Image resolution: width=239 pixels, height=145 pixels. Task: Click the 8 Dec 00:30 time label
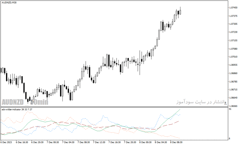[145, 142]
